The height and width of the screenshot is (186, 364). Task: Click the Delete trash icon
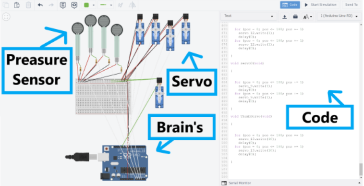[x=28, y=5]
